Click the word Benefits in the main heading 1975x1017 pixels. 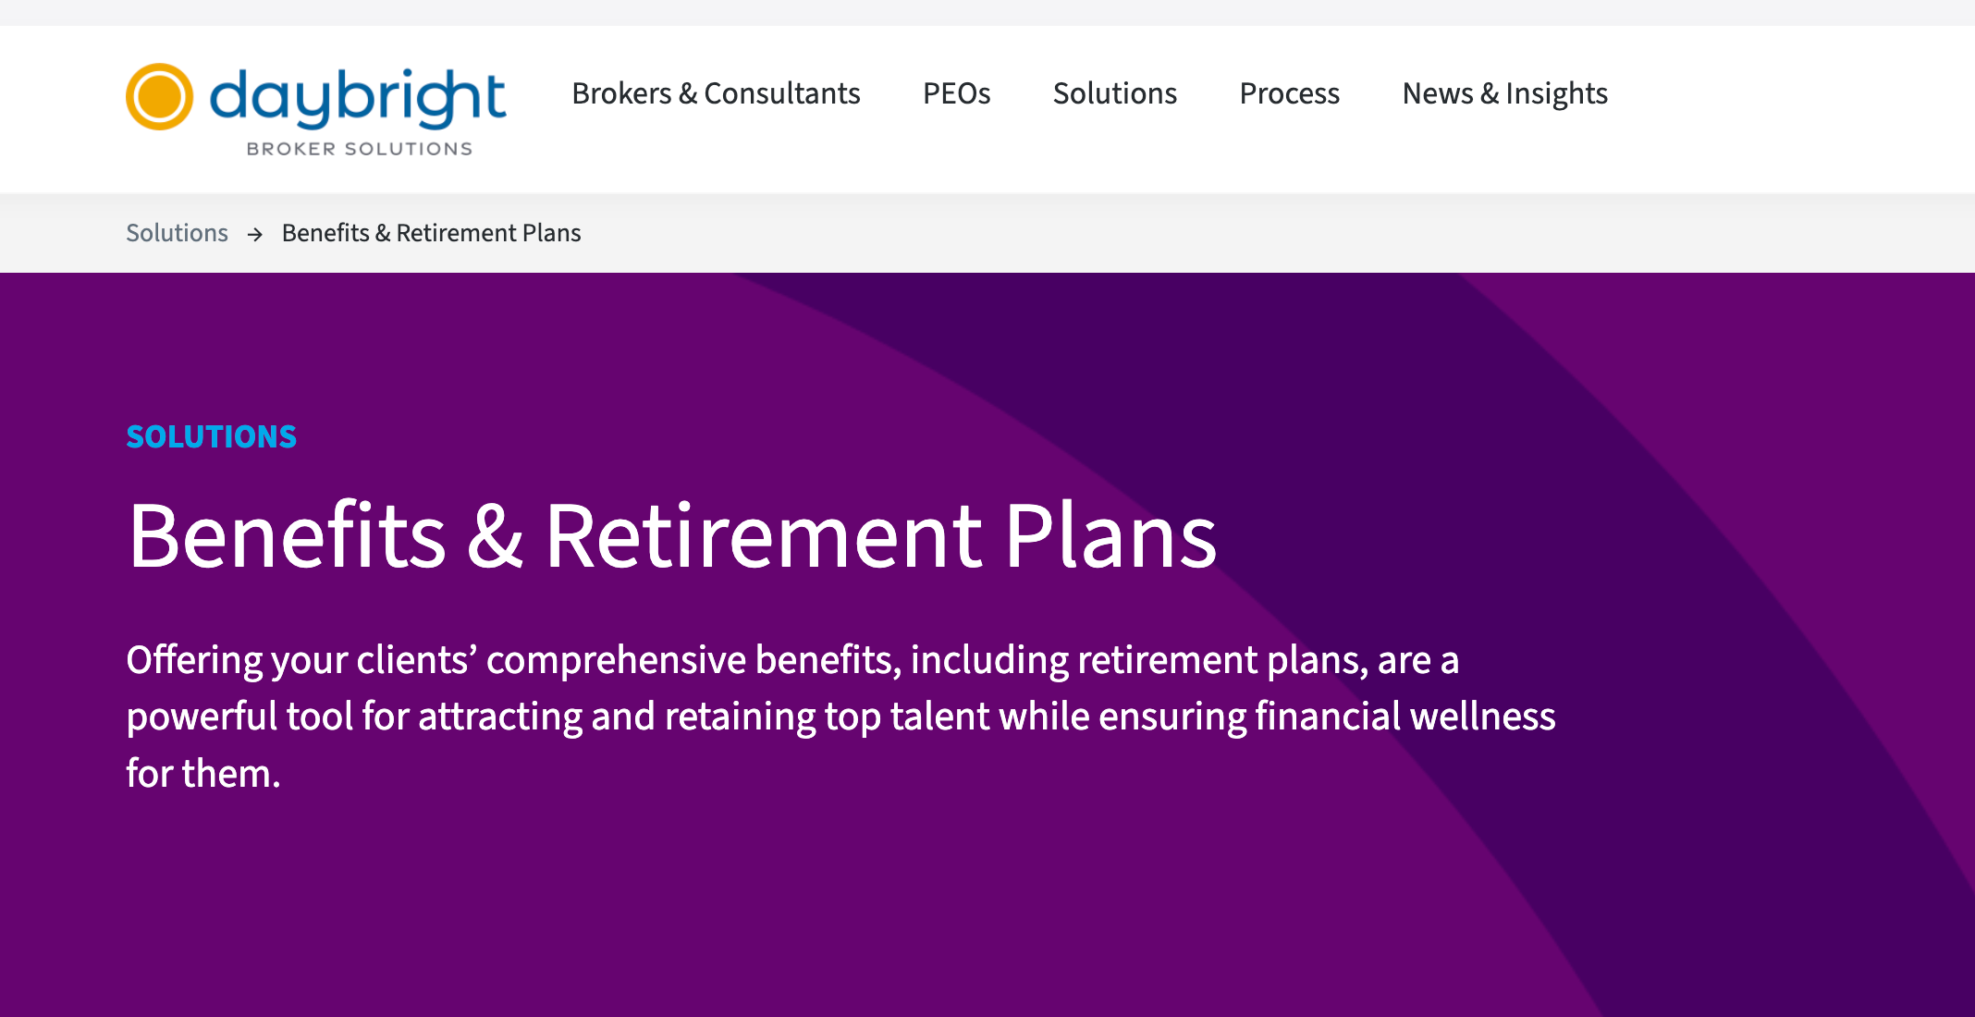click(288, 536)
